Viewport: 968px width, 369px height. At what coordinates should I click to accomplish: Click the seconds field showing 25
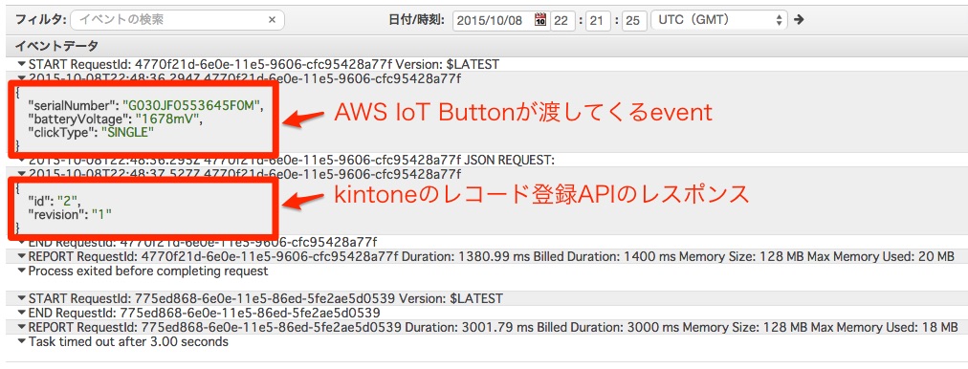(x=633, y=20)
